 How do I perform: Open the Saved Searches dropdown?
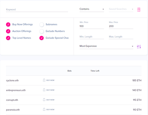click(x=121, y=9)
